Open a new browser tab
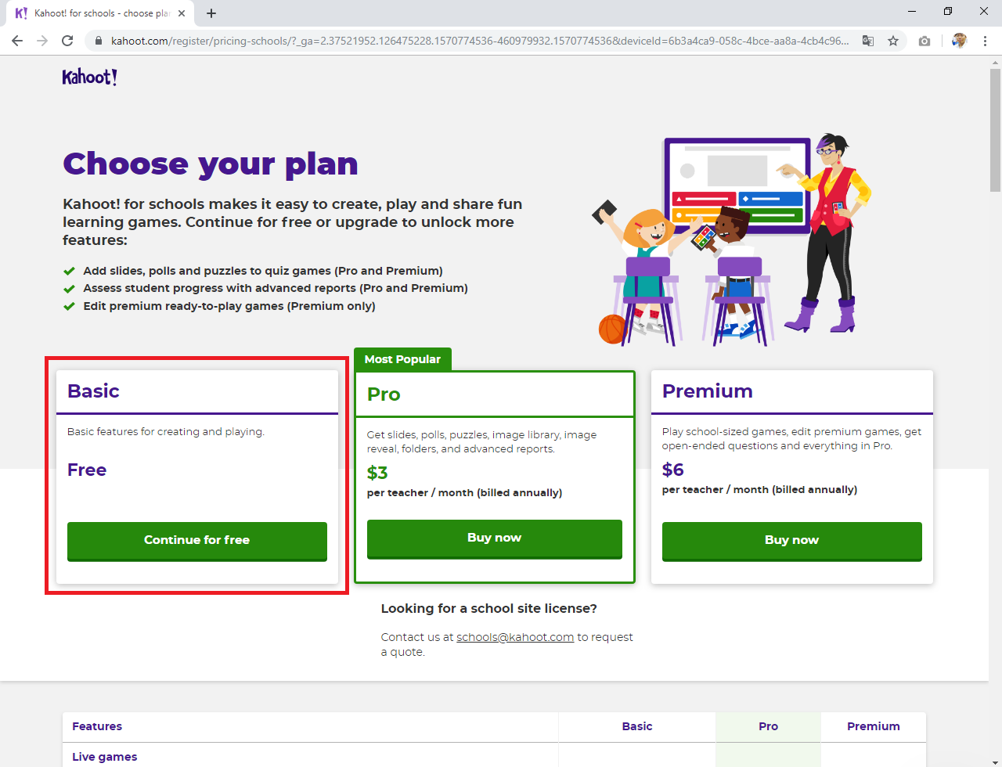This screenshot has height=767, width=1002. [211, 13]
